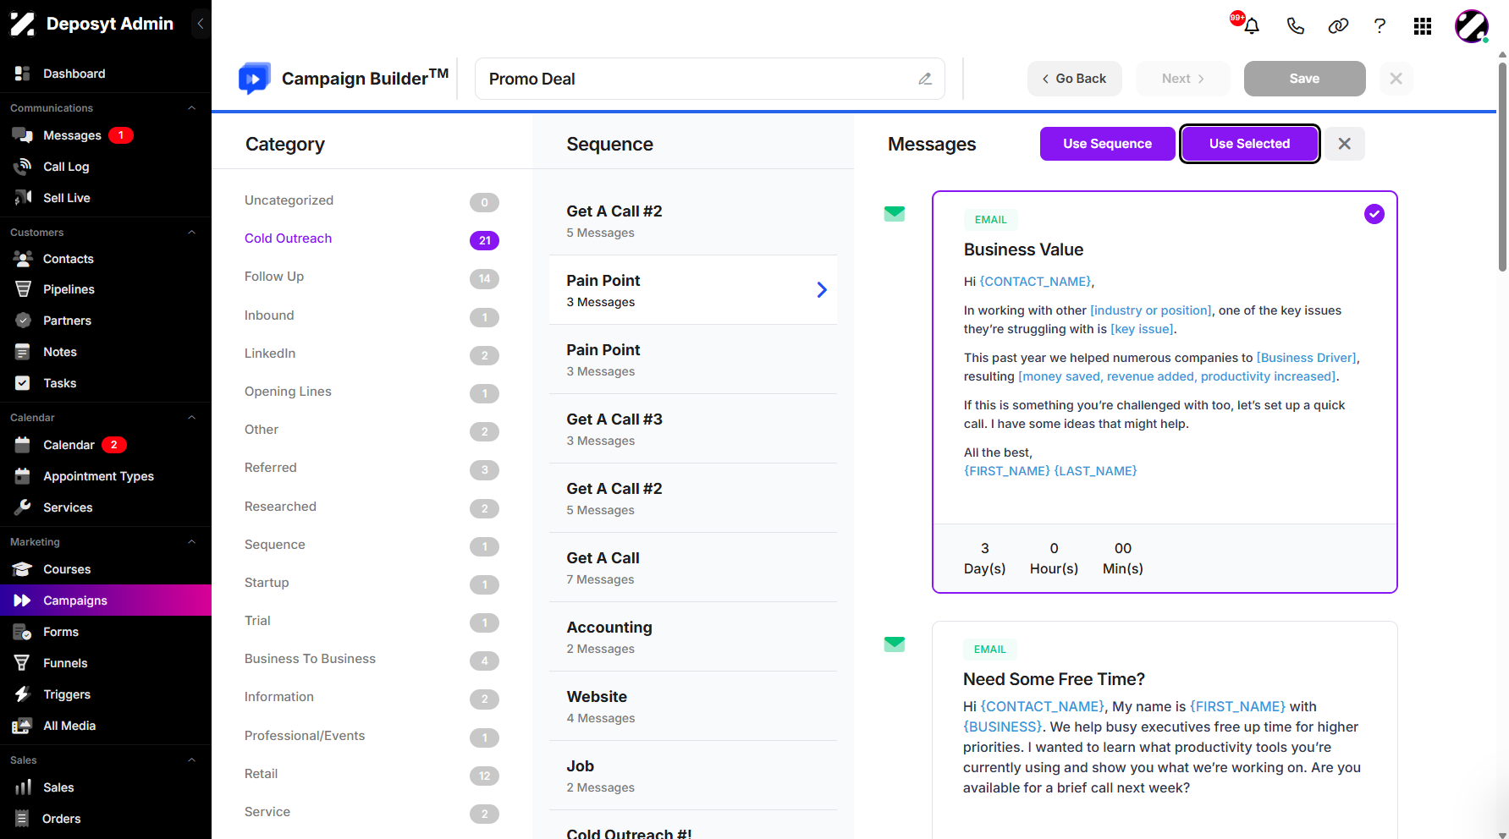Select the Website sequence
The image size is (1509, 839).
(x=693, y=706)
